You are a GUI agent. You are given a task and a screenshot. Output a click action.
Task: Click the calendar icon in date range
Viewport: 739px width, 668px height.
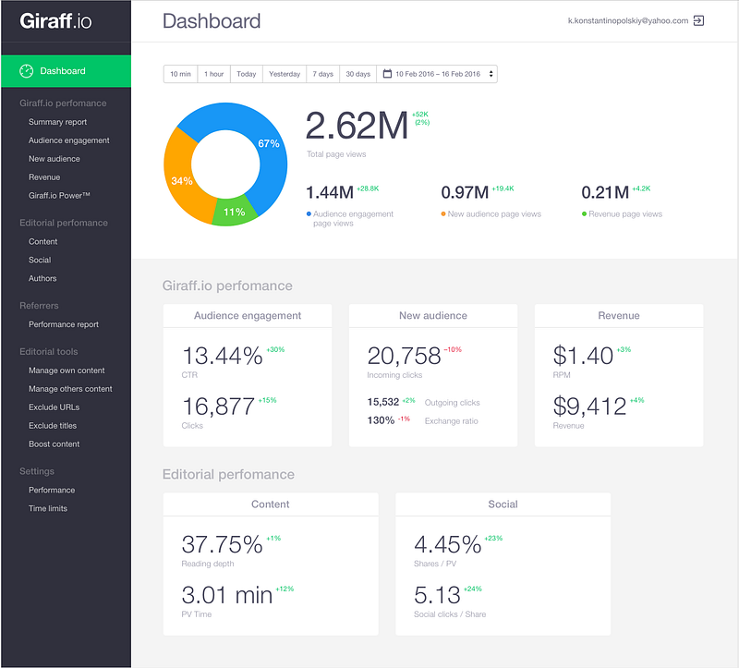(x=387, y=74)
